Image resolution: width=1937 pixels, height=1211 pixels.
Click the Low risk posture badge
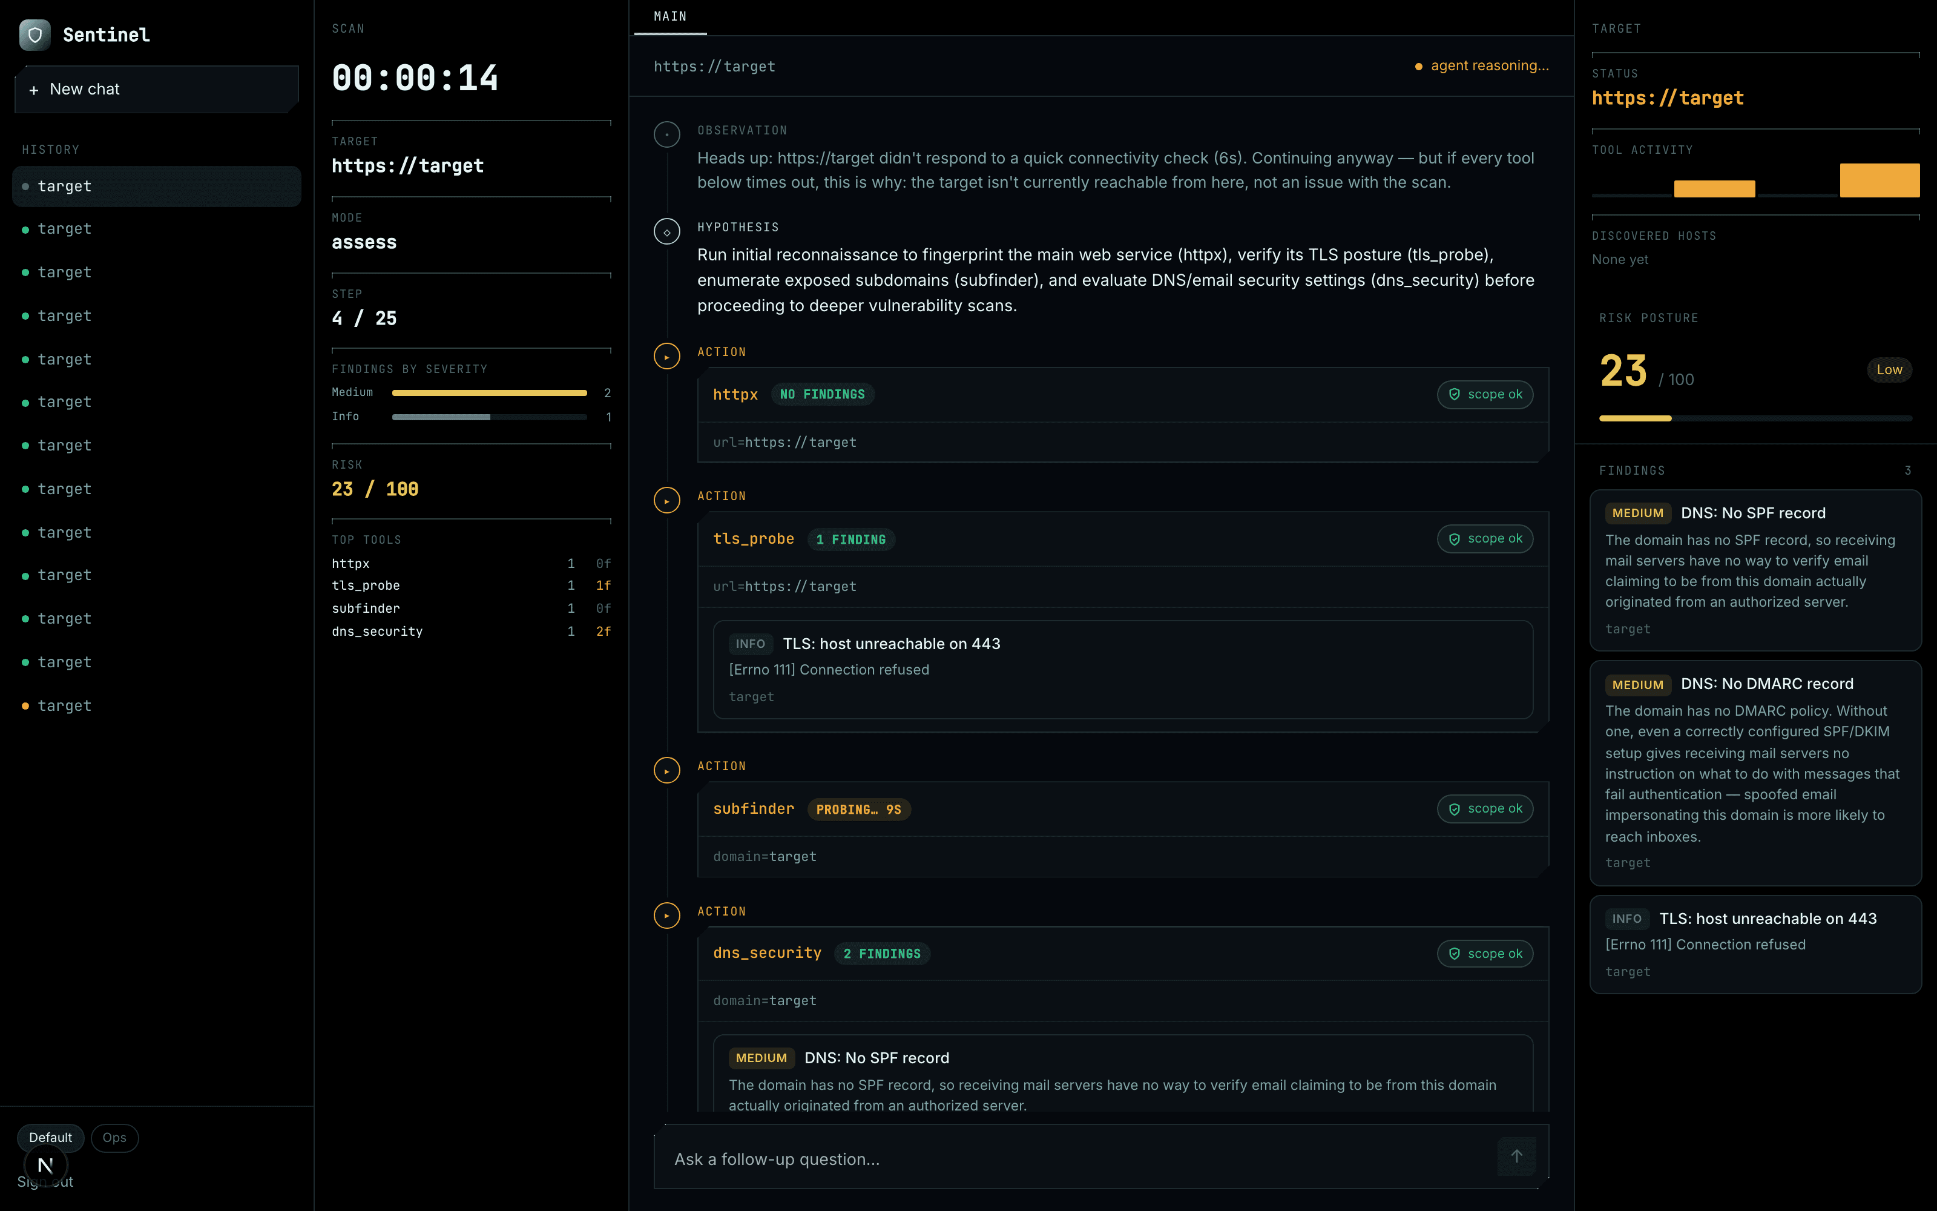(1889, 369)
